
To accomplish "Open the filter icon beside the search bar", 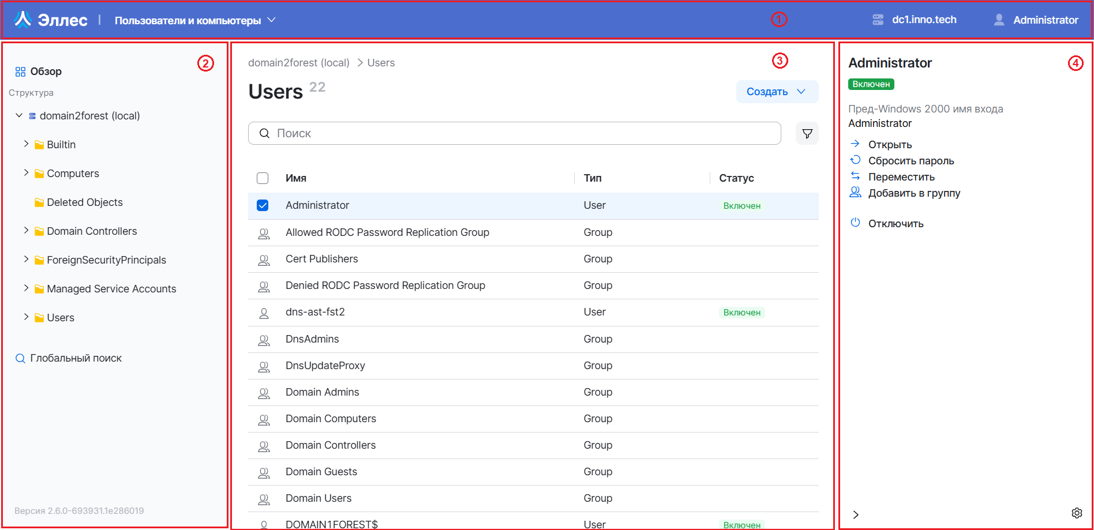I will [x=807, y=133].
